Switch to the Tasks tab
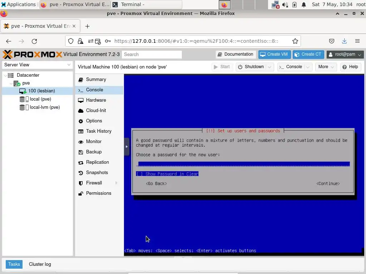The height and width of the screenshot is (274, 366). [14, 264]
